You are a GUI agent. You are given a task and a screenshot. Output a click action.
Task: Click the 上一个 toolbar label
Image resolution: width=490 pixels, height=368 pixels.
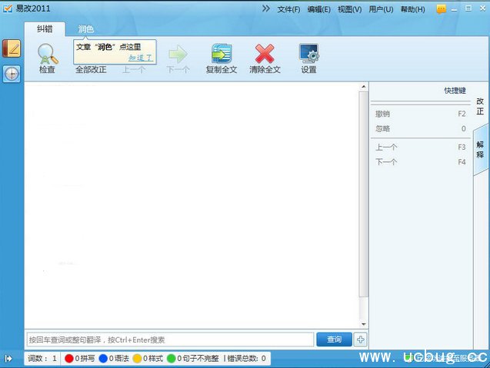coord(134,69)
